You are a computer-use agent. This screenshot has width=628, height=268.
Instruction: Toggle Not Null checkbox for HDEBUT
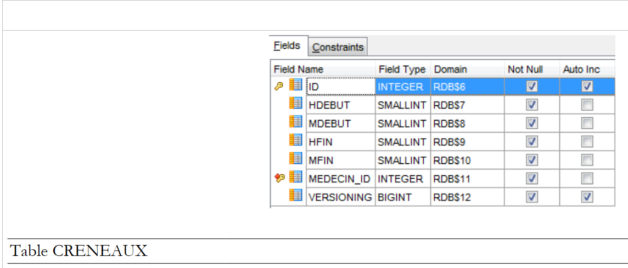(531, 105)
